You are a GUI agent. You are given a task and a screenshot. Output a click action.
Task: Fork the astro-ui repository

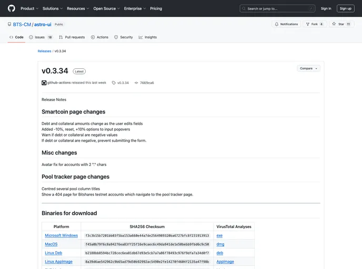tap(315, 24)
